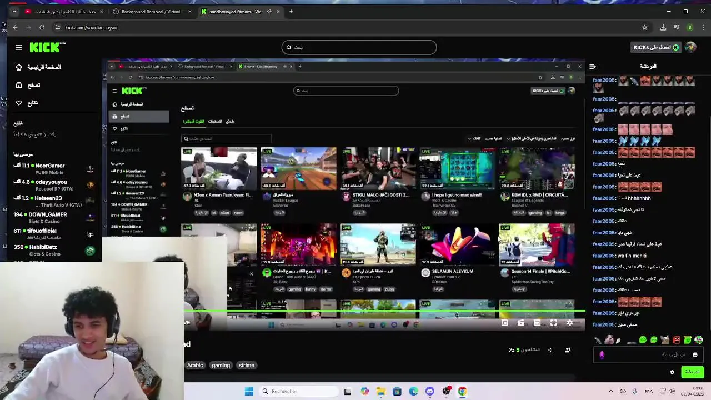
Task: Toggle theater mode in the player
Action: click(x=537, y=323)
